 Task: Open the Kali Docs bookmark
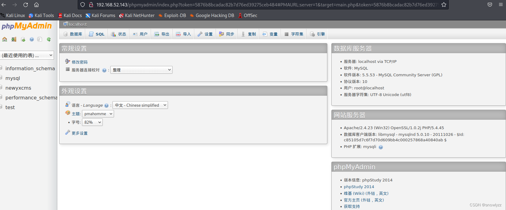70,15
